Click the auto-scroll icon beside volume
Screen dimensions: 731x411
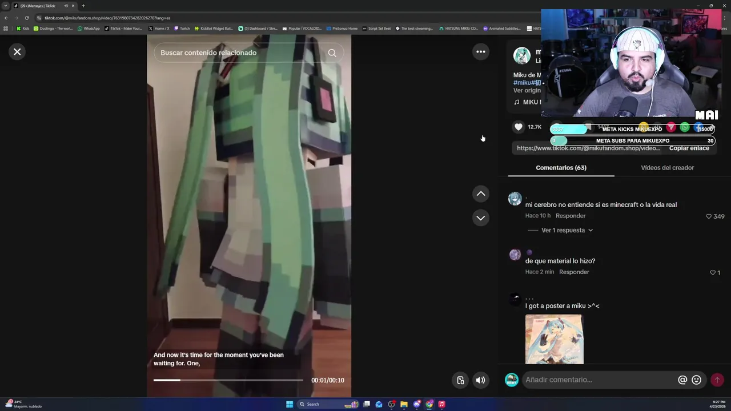tap(460, 380)
